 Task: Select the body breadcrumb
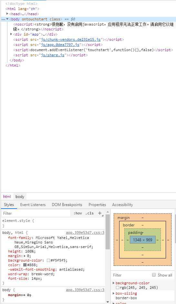pos(20,197)
